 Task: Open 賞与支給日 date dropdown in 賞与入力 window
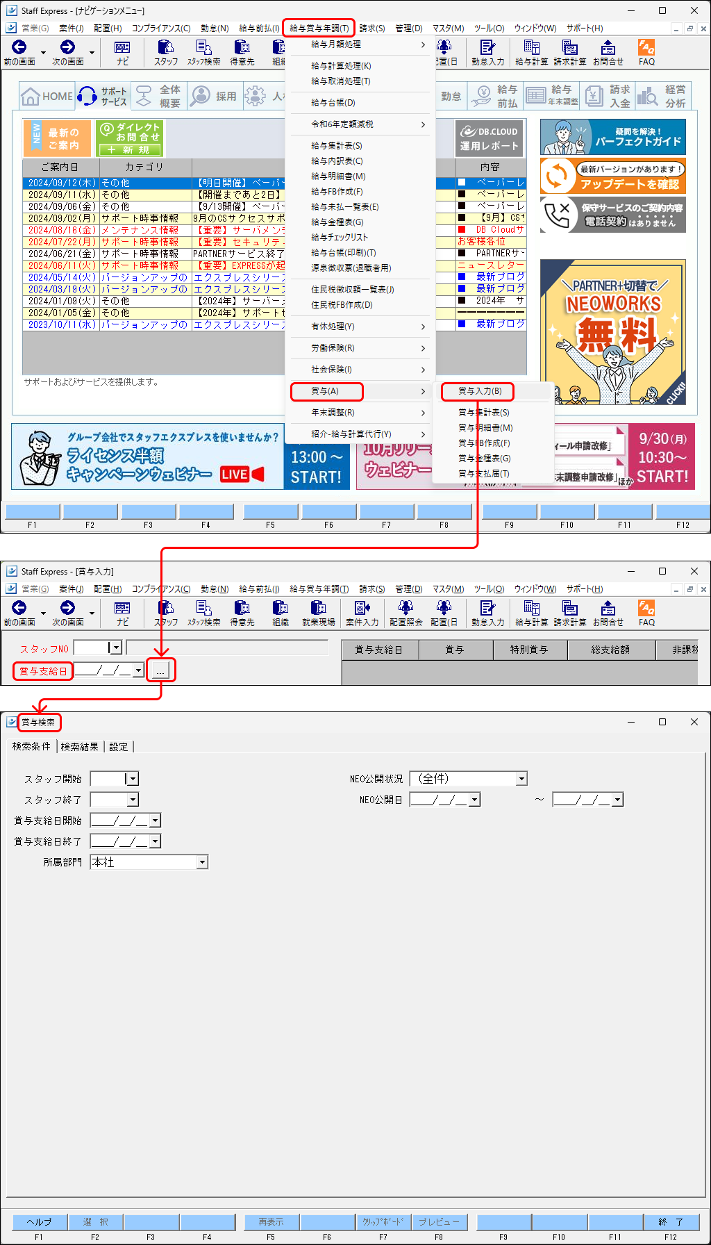139,670
